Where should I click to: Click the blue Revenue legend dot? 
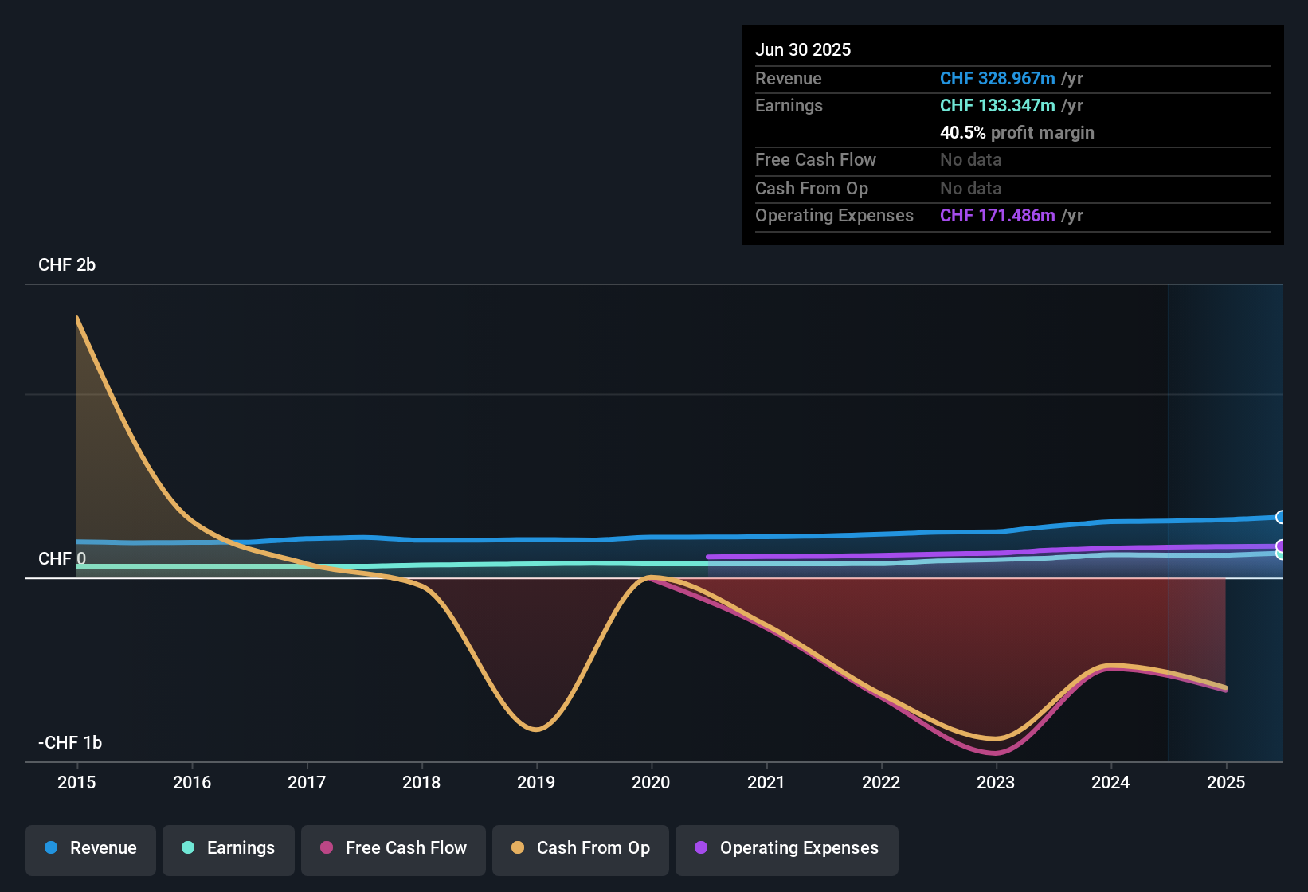(x=49, y=848)
